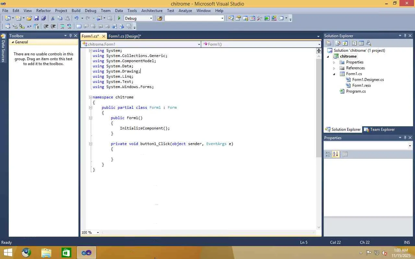415x259 pixels.
Task: Pin the Toolbox panel with auto-hide pushpin
Action: pyautogui.click(x=70, y=36)
